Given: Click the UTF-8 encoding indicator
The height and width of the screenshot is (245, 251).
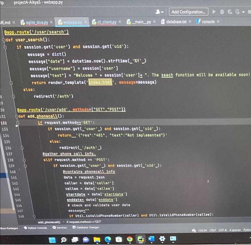Looking at the screenshot, I should click(223, 230).
